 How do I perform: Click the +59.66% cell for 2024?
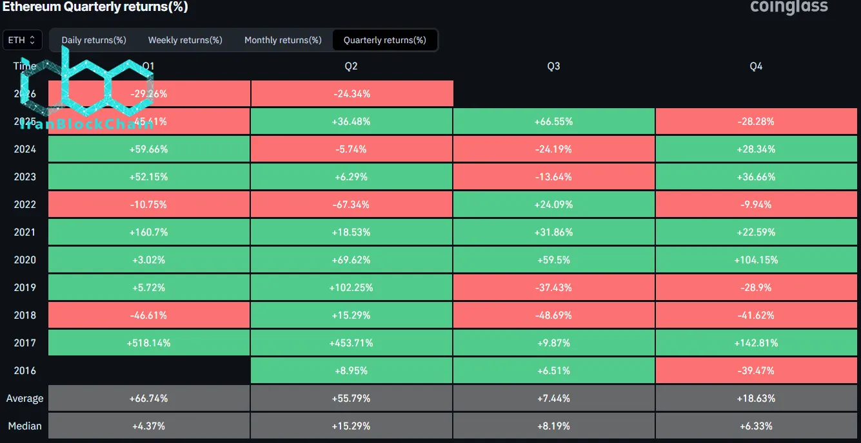149,149
